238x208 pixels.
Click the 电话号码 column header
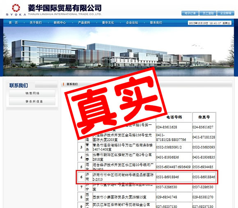(x=174, y=117)
